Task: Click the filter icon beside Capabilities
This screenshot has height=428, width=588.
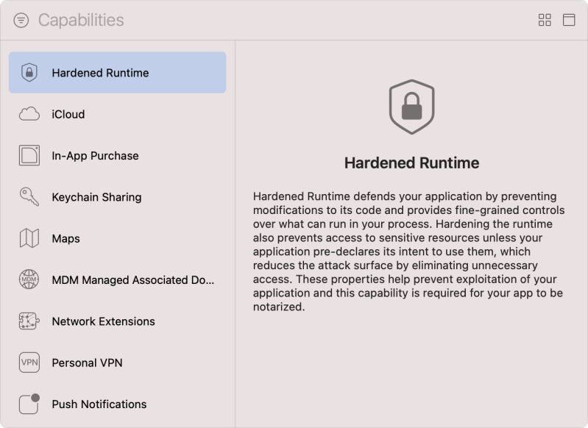Action: 21,21
